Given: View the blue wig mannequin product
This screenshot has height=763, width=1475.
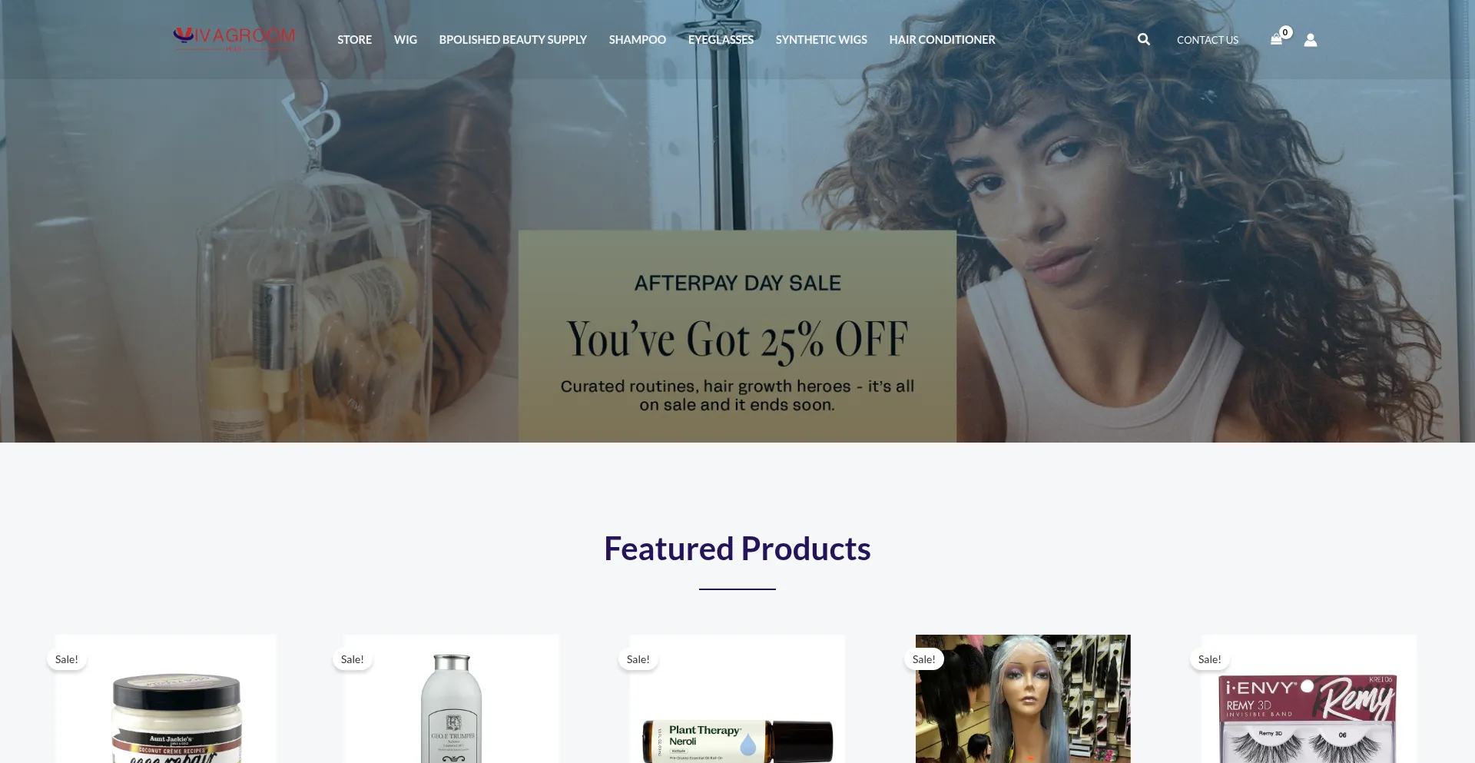Looking at the screenshot, I should (x=1023, y=698).
